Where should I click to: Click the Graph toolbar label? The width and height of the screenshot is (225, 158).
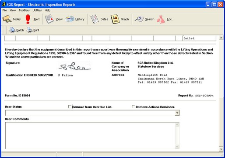click(x=125, y=19)
